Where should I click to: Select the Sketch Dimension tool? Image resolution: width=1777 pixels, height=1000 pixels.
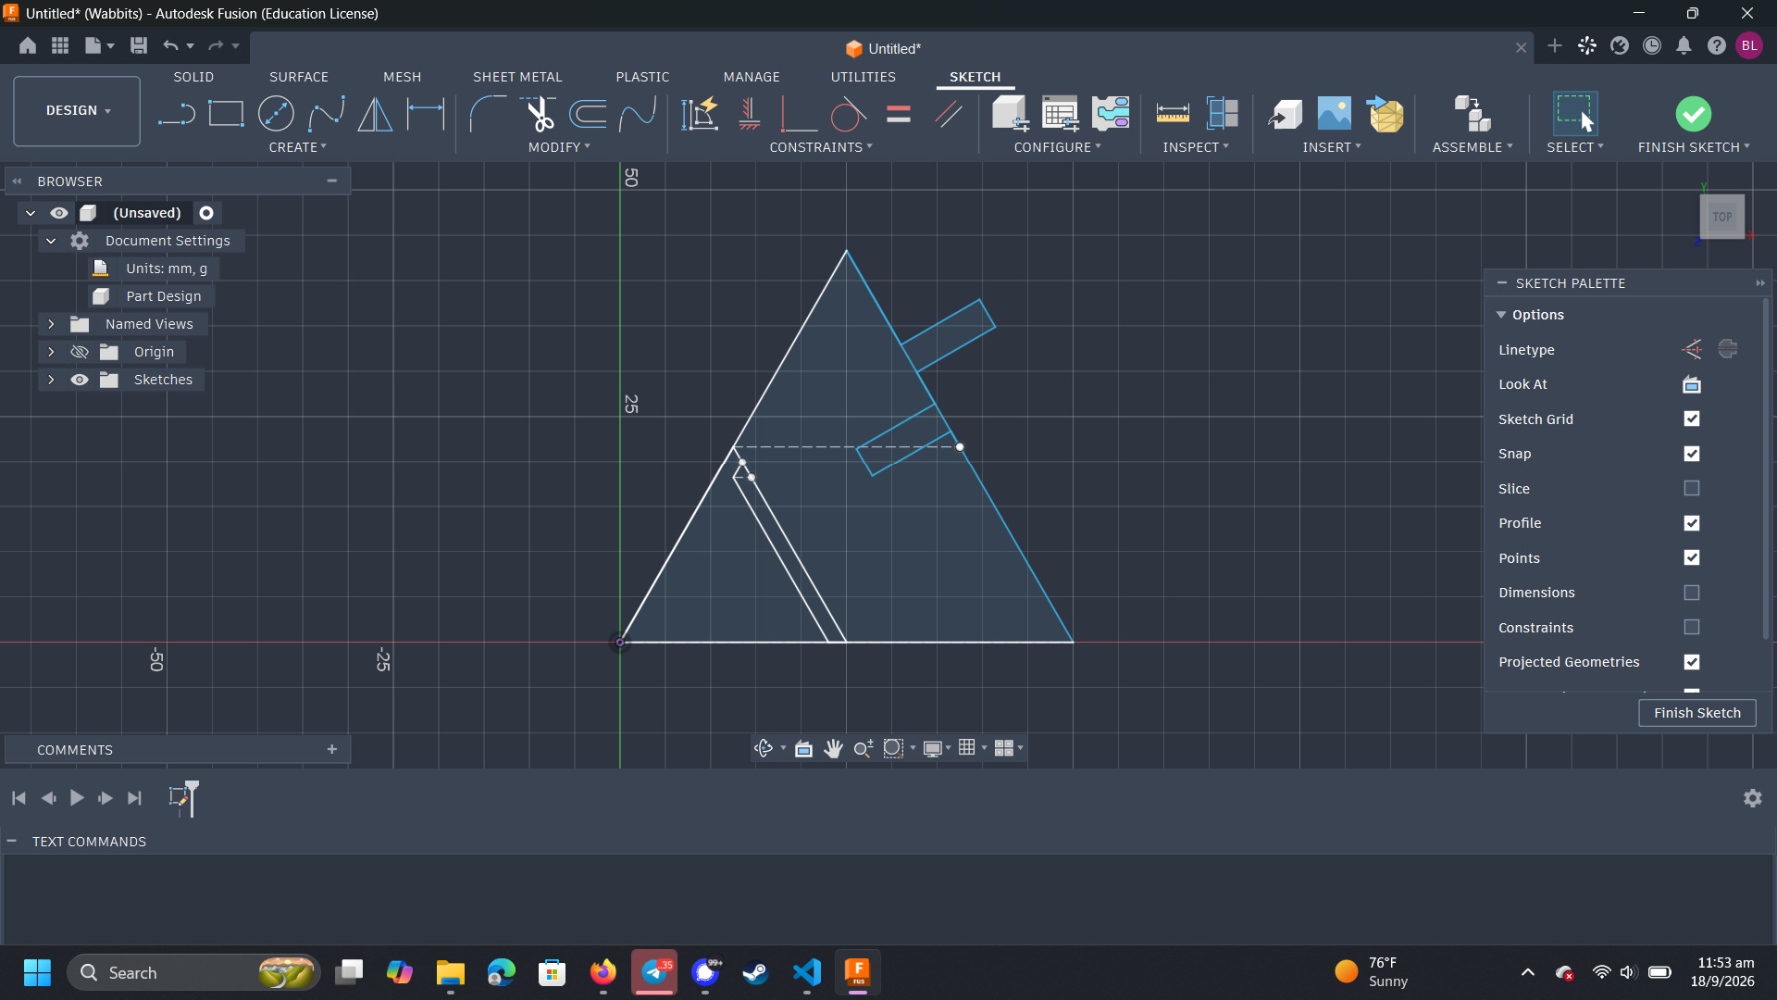pos(426,115)
